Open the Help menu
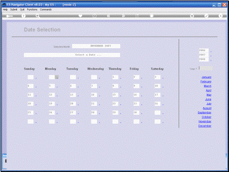 5,9
